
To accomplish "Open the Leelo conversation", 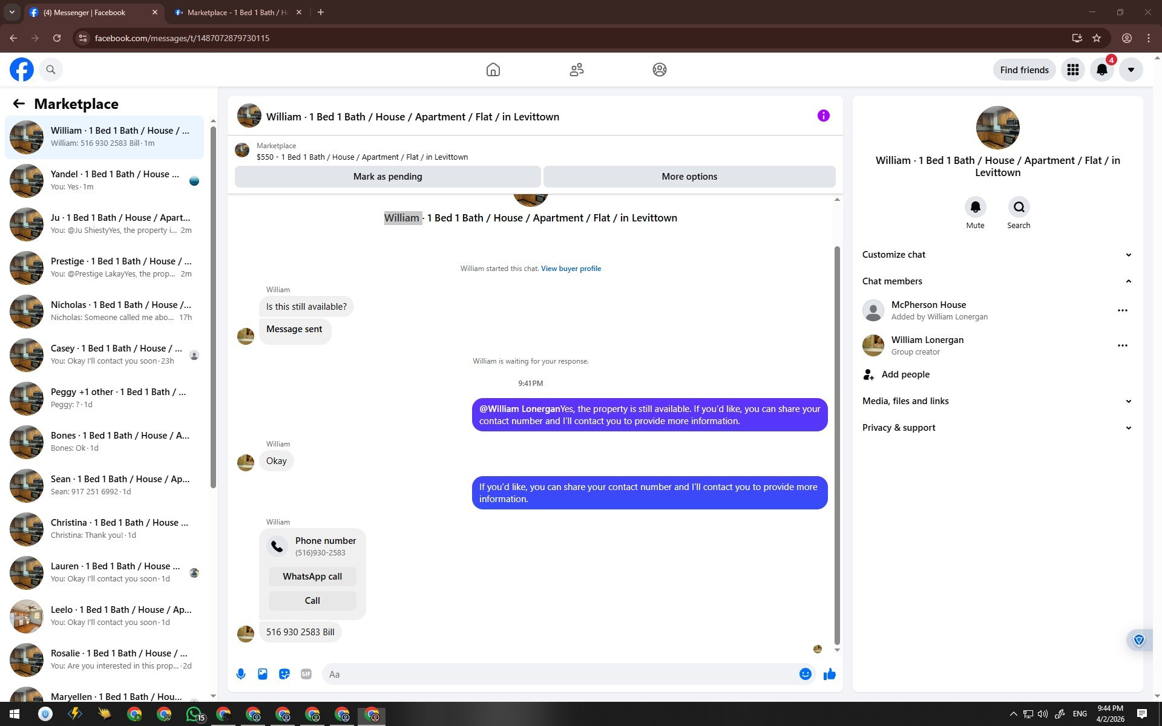I will [105, 616].
